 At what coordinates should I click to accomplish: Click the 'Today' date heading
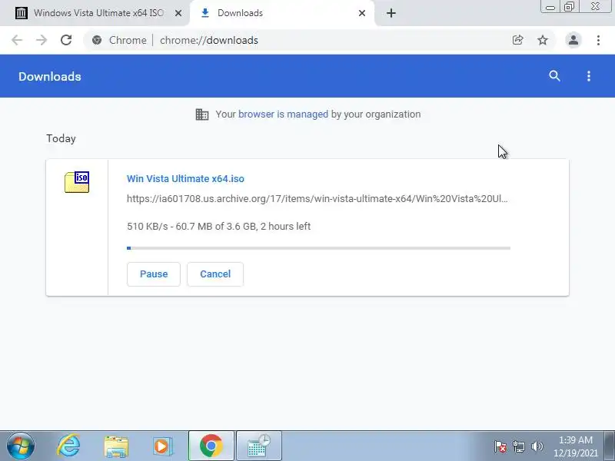pyautogui.click(x=61, y=139)
